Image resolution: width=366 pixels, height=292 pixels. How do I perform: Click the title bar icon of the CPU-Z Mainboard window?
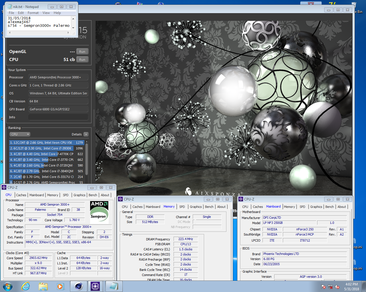point(241,199)
